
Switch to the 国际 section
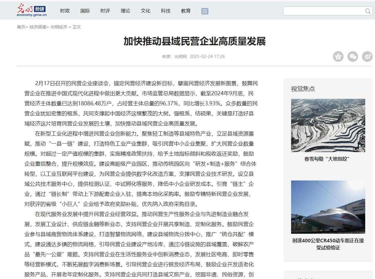[x=85, y=11]
